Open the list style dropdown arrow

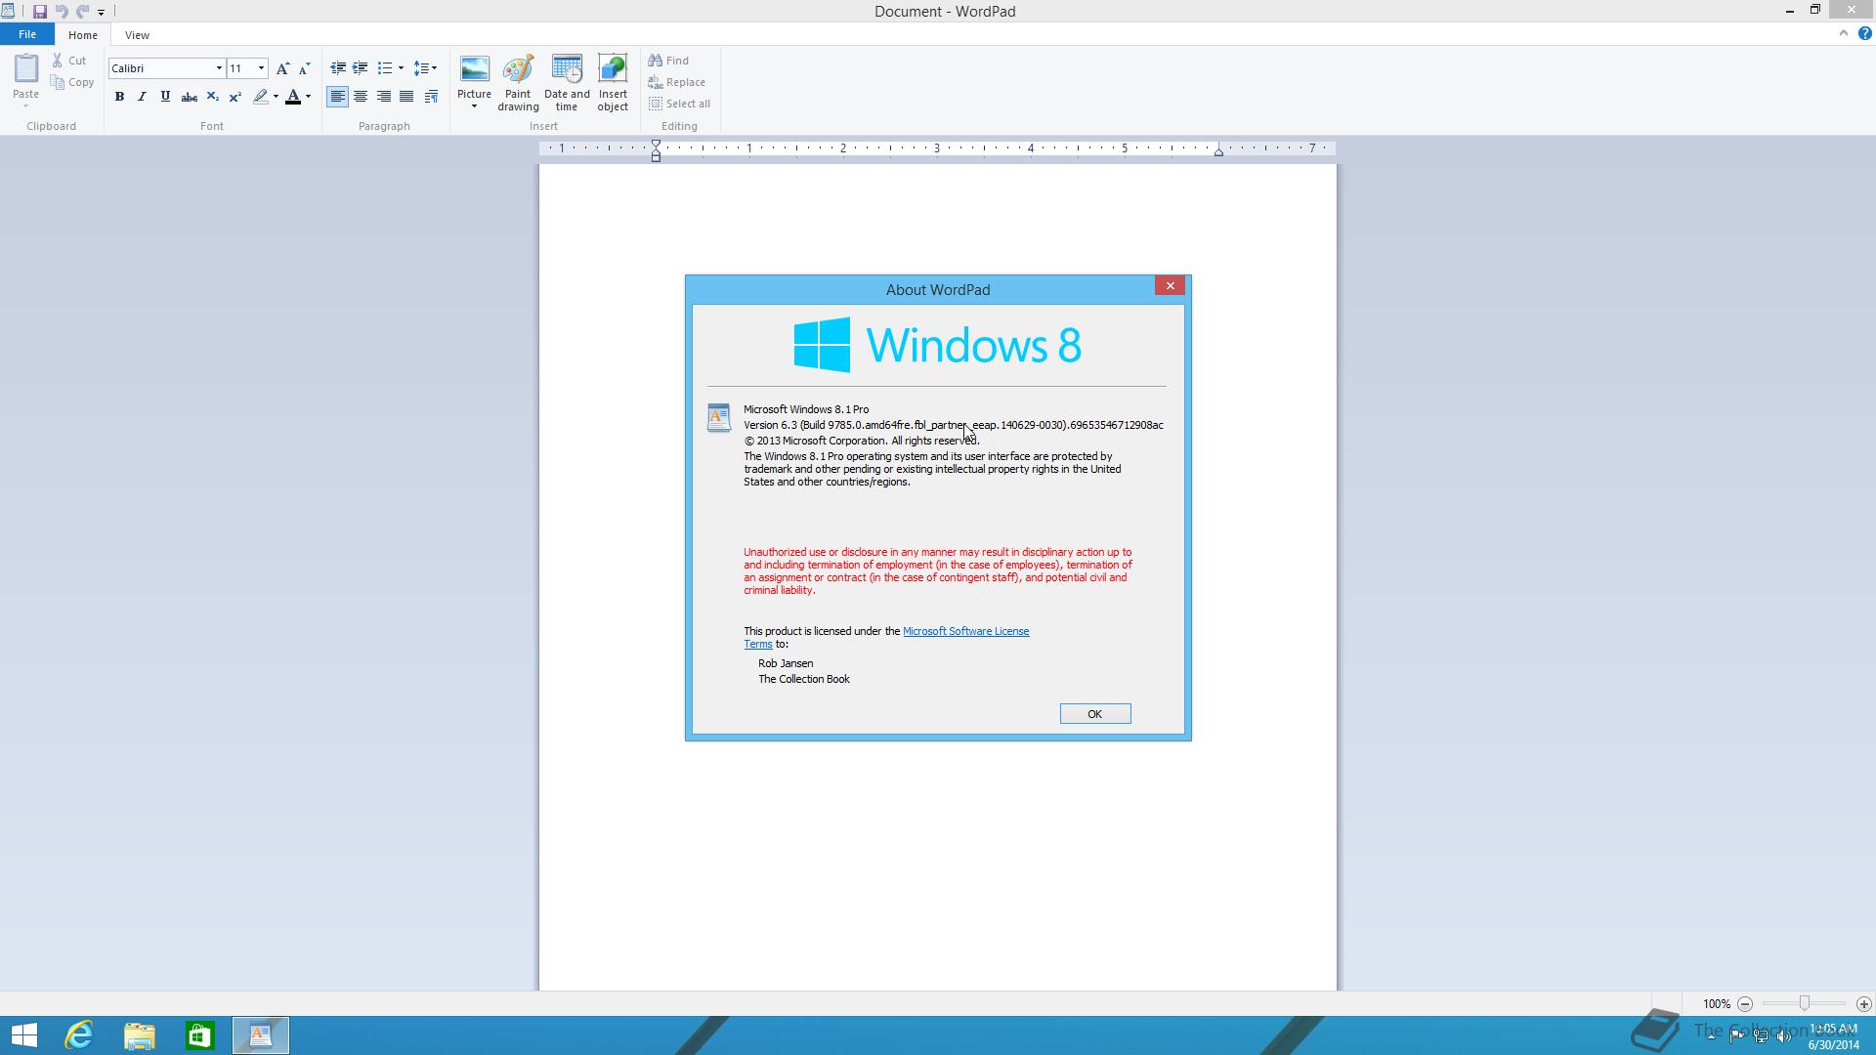pyautogui.click(x=401, y=68)
